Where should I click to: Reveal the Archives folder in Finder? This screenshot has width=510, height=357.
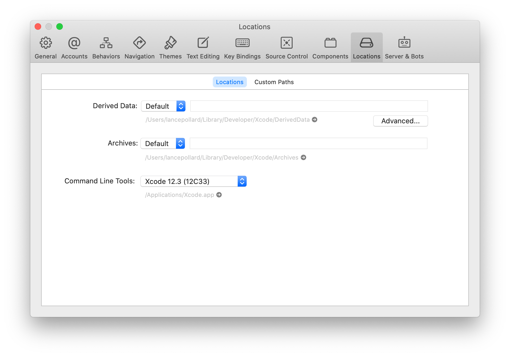(x=303, y=157)
